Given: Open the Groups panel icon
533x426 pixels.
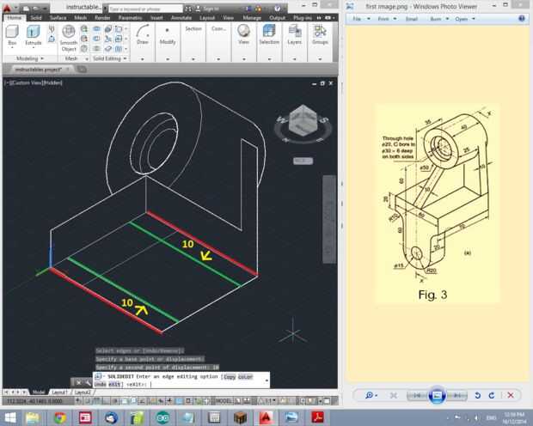Looking at the screenshot, I should coord(320,35).
